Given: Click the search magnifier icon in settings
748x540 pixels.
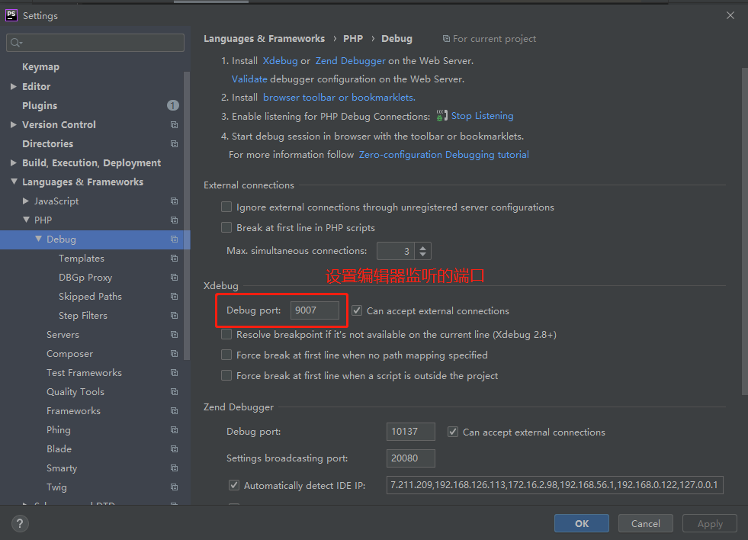Looking at the screenshot, I should point(16,43).
